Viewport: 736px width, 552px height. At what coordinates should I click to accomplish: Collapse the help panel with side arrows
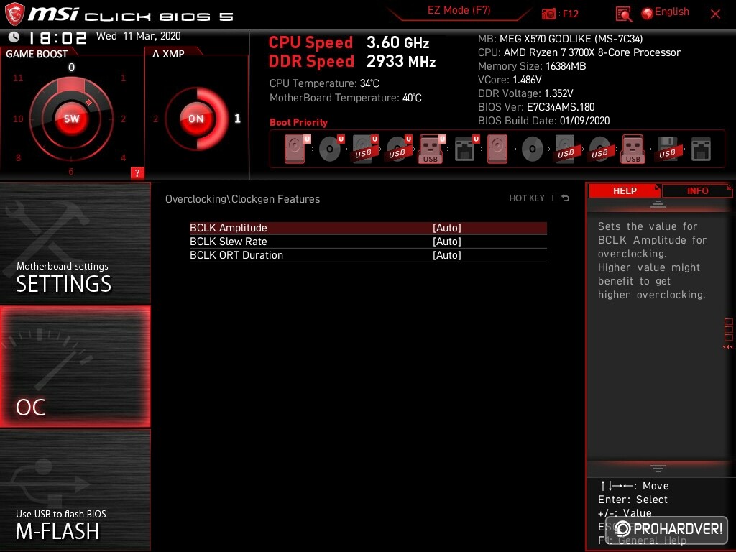[728, 347]
